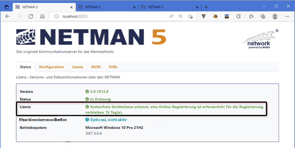Screen dimensions: 295x148
Task: Click version number 5.0.1012.0
Action: coord(99,92)
